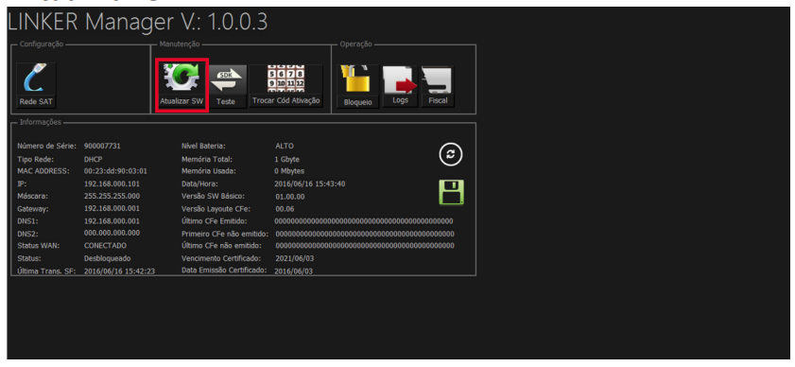Screen dimensions: 795x367
Task: Select IP value 192.168.000.101
Action: coord(112,183)
